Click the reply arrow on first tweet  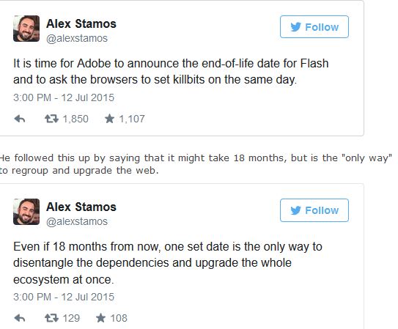[x=20, y=119]
